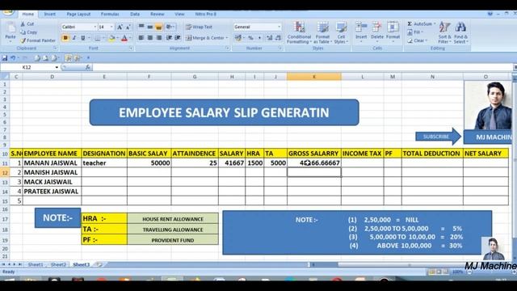Apply the yellow fill color

click(x=111, y=38)
